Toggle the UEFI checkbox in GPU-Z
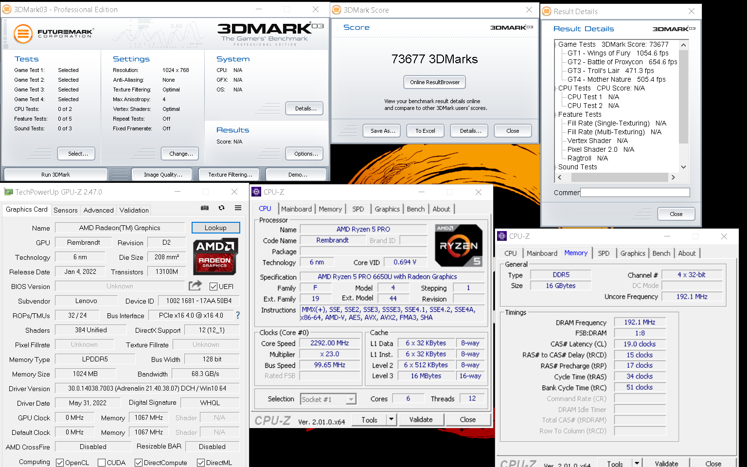Viewport: 747px width, 467px height. [213, 287]
